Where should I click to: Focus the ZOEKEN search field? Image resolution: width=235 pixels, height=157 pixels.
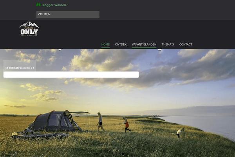[x=68, y=15]
